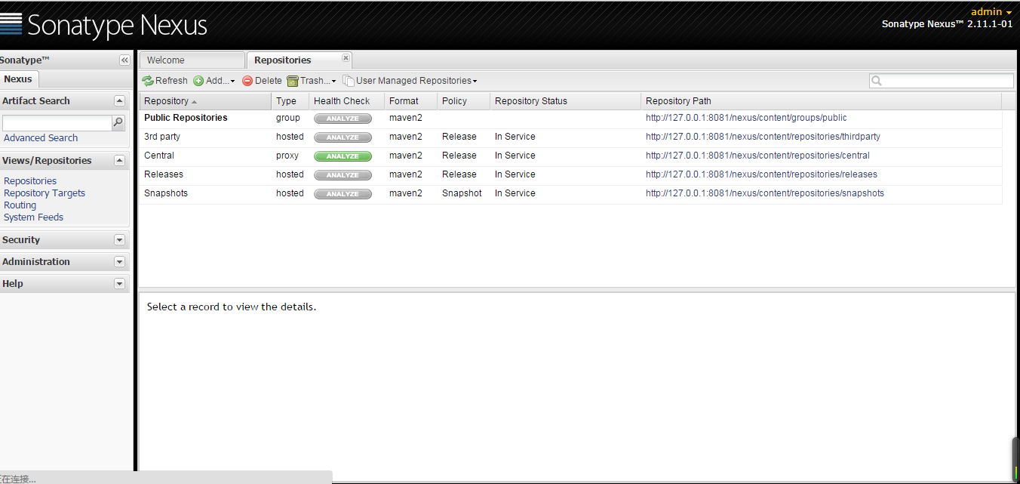
Task: Sort by the Policy column header
Action: point(463,101)
